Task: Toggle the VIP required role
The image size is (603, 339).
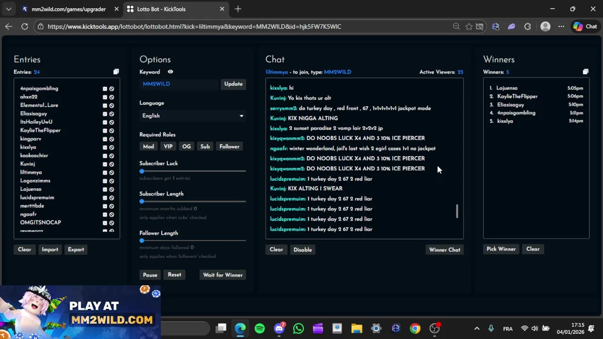Action: coord(168,146)
